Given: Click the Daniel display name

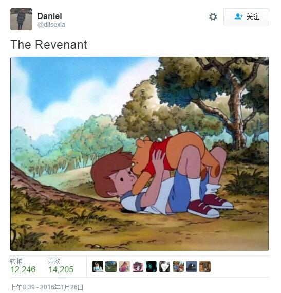Looking at the screenshot, I should tap(49, 16).
